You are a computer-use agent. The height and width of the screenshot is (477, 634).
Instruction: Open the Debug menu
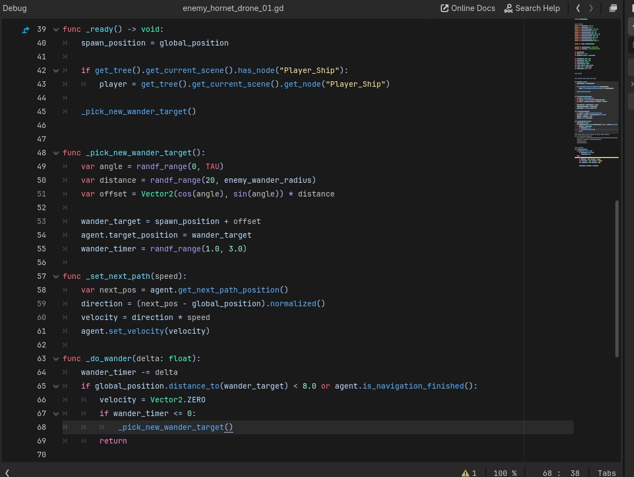[14, 8]
